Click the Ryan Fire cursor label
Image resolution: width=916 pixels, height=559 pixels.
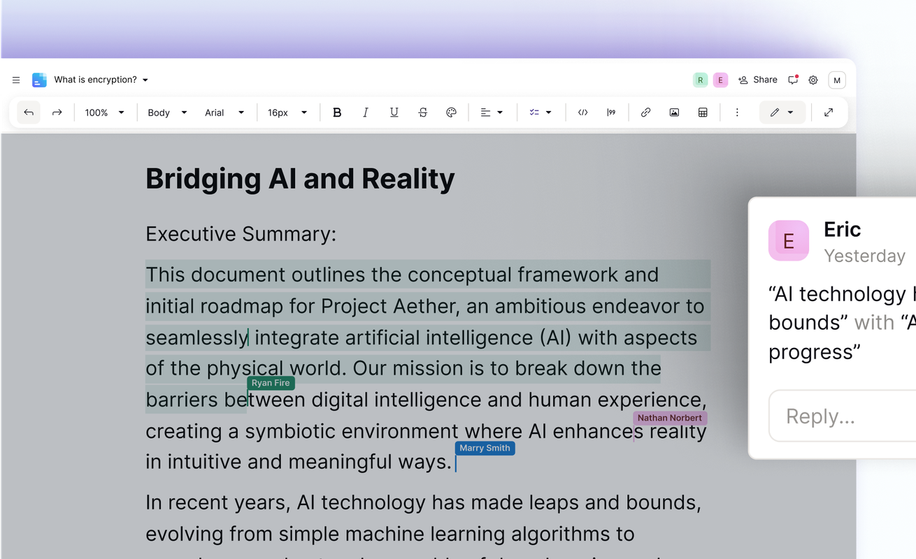[x=271, y=383]
